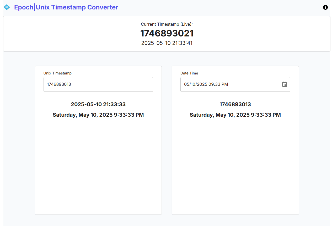Click the Unix Timestamp card label

click(x=57, y=73)
